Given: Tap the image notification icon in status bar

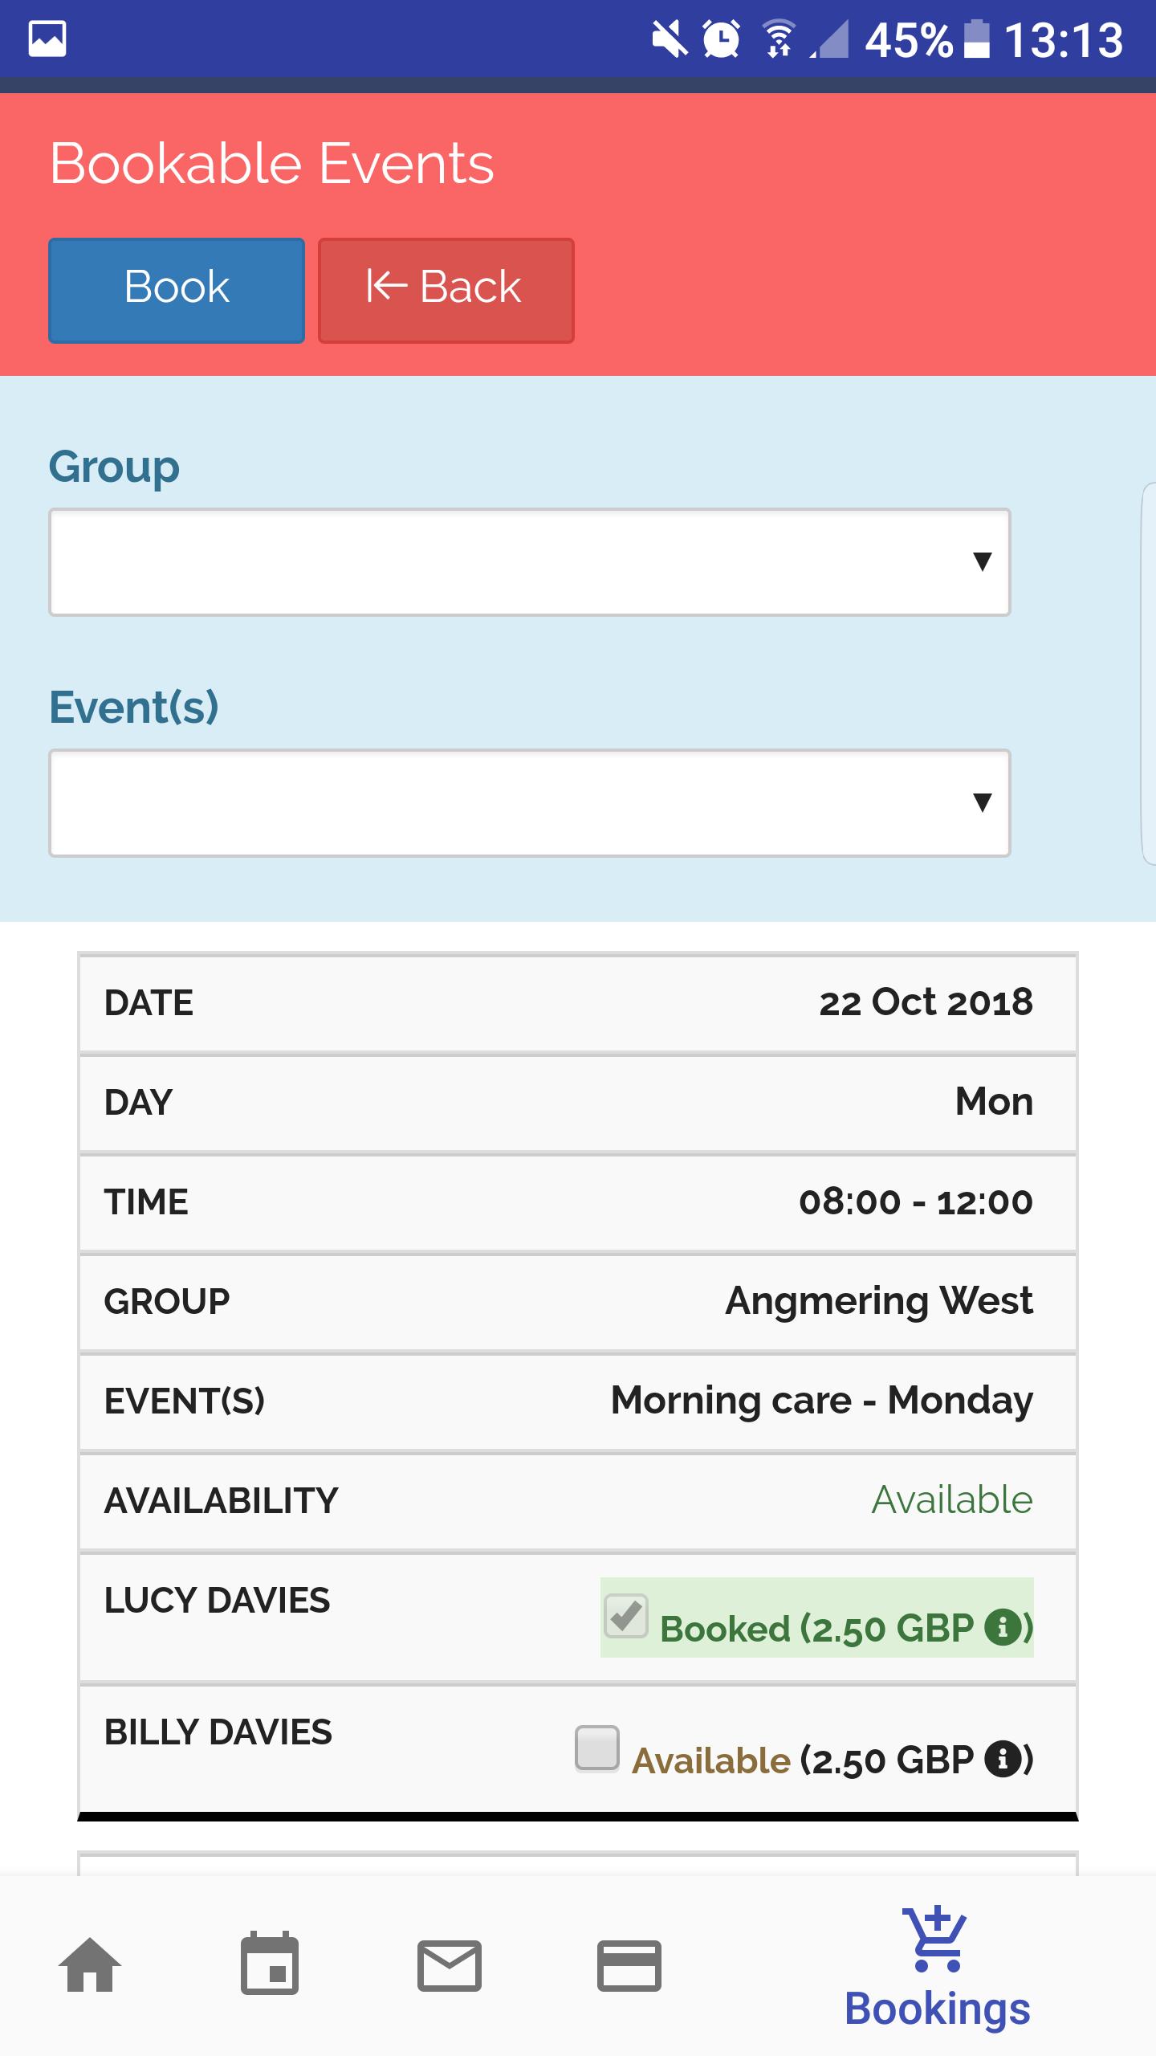Looking at the screenshot, I should pyautogui.click(x=47, y=39).
